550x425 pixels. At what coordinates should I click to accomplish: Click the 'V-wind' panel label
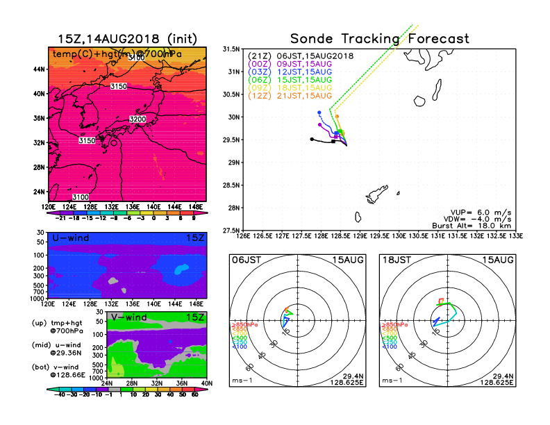pyautogui.click(x=128, y=317)
